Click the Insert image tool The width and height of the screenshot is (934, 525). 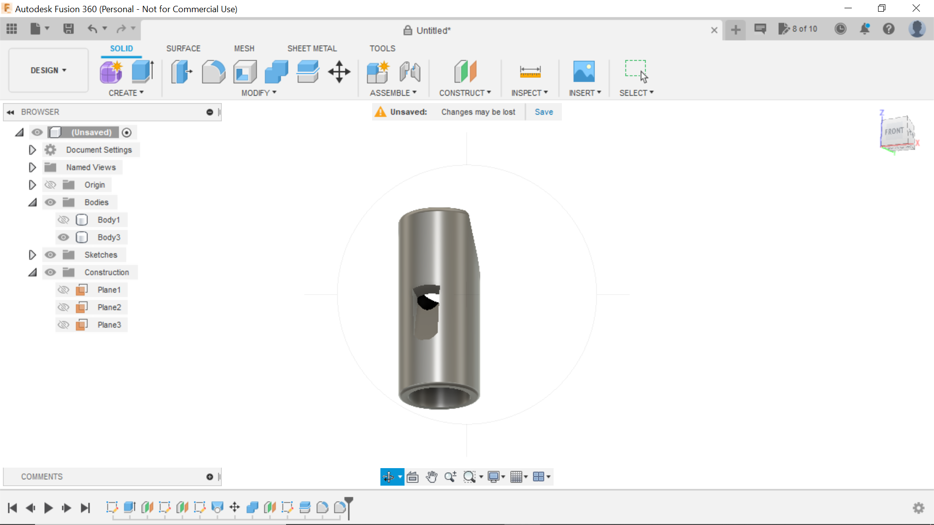coord(584,71)
